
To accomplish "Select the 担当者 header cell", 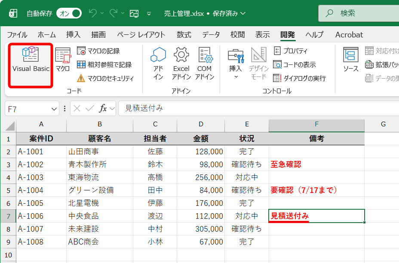I will [x=155, y=139].
